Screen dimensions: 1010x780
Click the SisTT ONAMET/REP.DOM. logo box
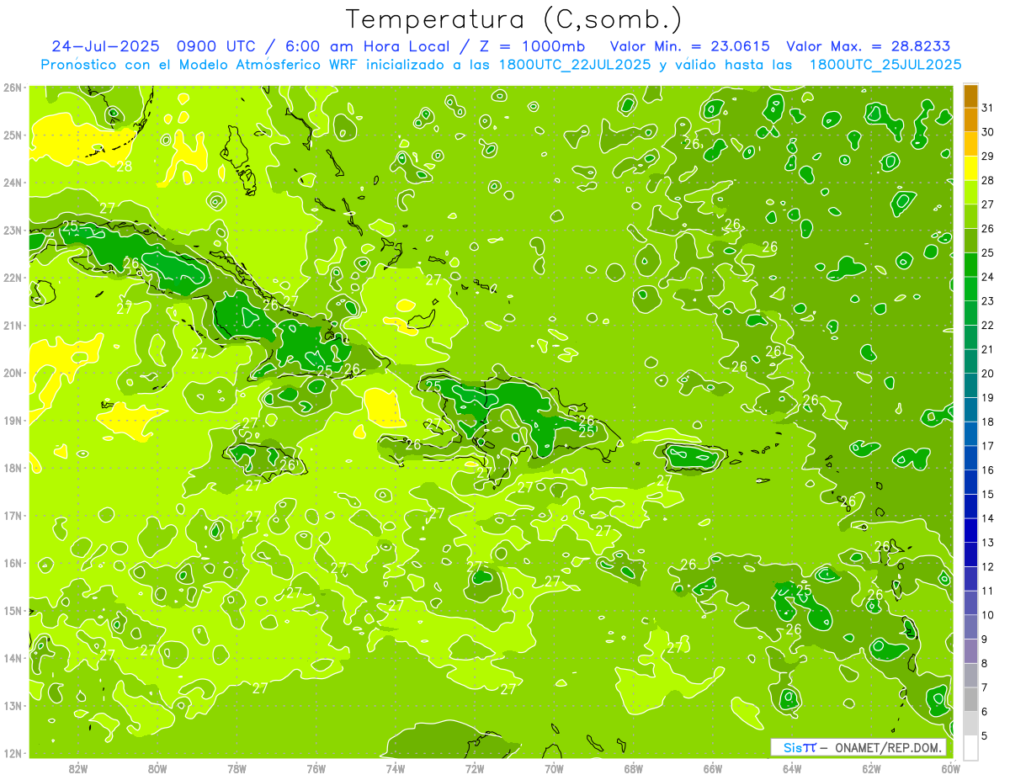[x=858, y=747]
